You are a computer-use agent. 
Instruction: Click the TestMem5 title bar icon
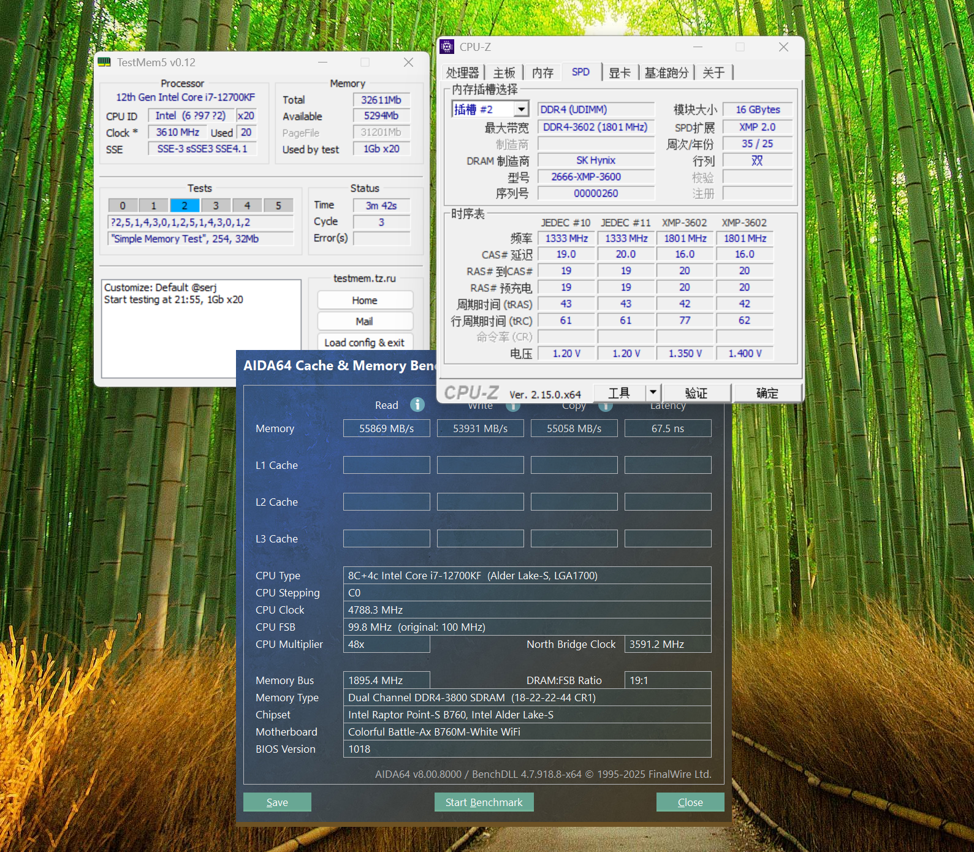[104, 62]
